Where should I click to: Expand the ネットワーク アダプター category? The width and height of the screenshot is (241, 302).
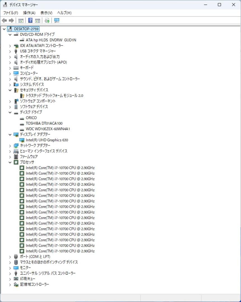click(10, 145)
